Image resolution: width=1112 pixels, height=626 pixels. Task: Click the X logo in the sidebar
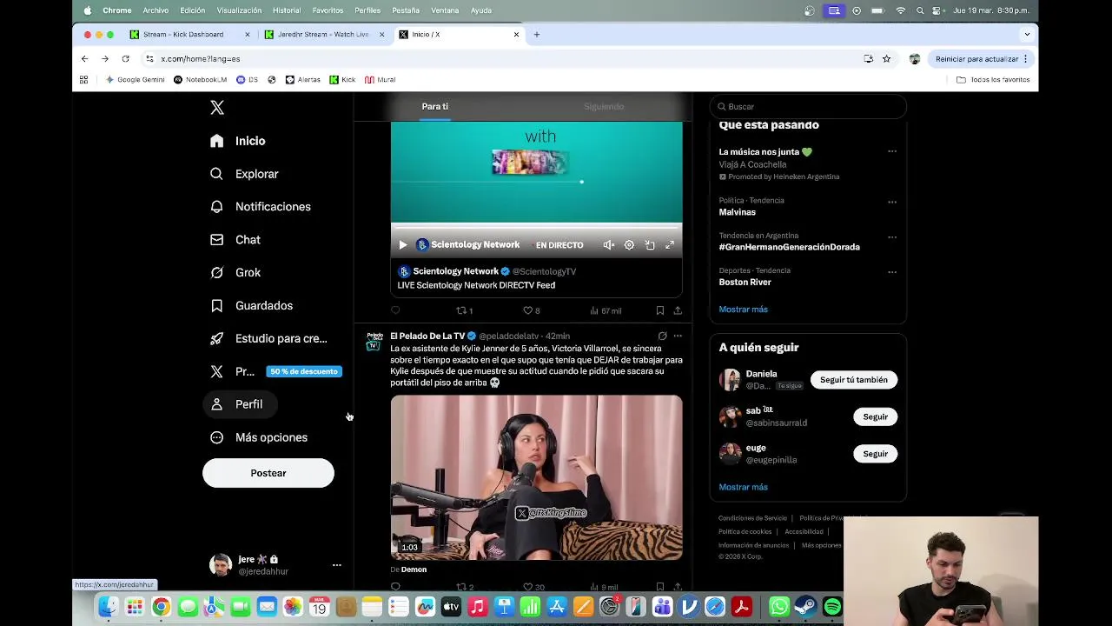click(217, 108)
